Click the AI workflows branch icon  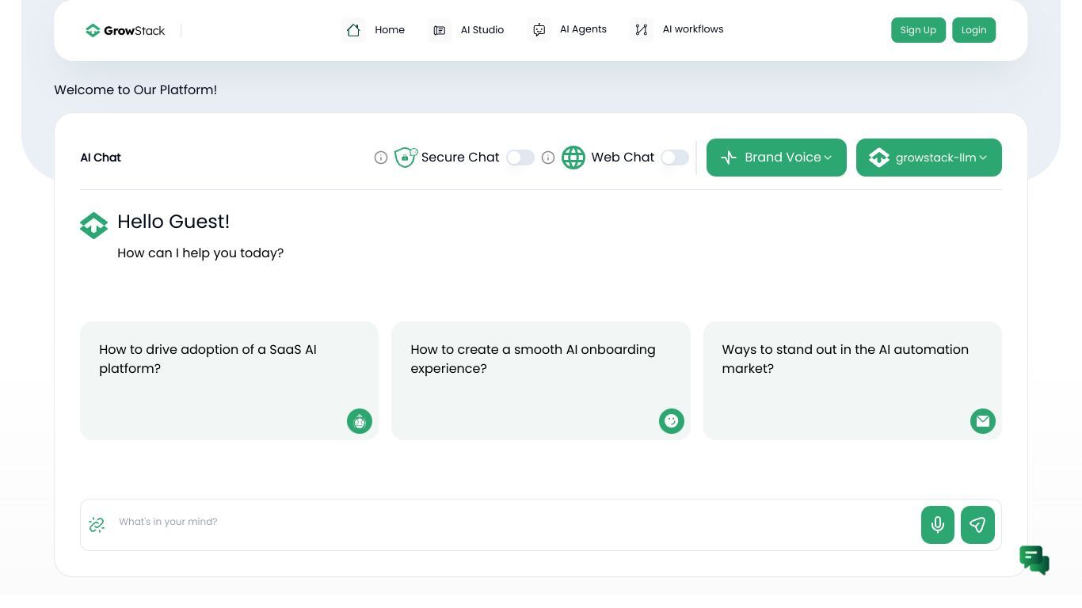642,30
